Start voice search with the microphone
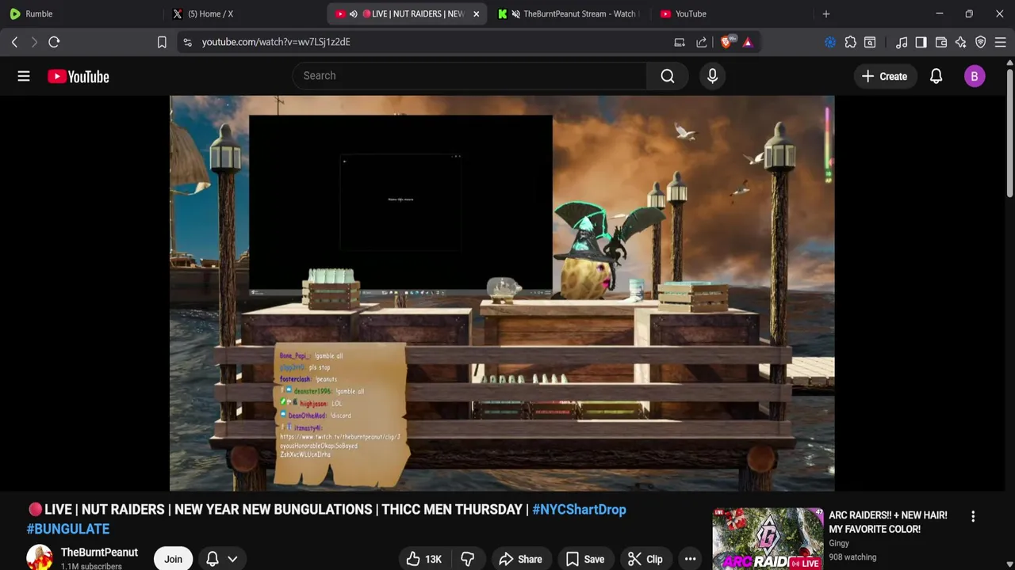The image size is (1015, 570). click(x=712, y=76)
